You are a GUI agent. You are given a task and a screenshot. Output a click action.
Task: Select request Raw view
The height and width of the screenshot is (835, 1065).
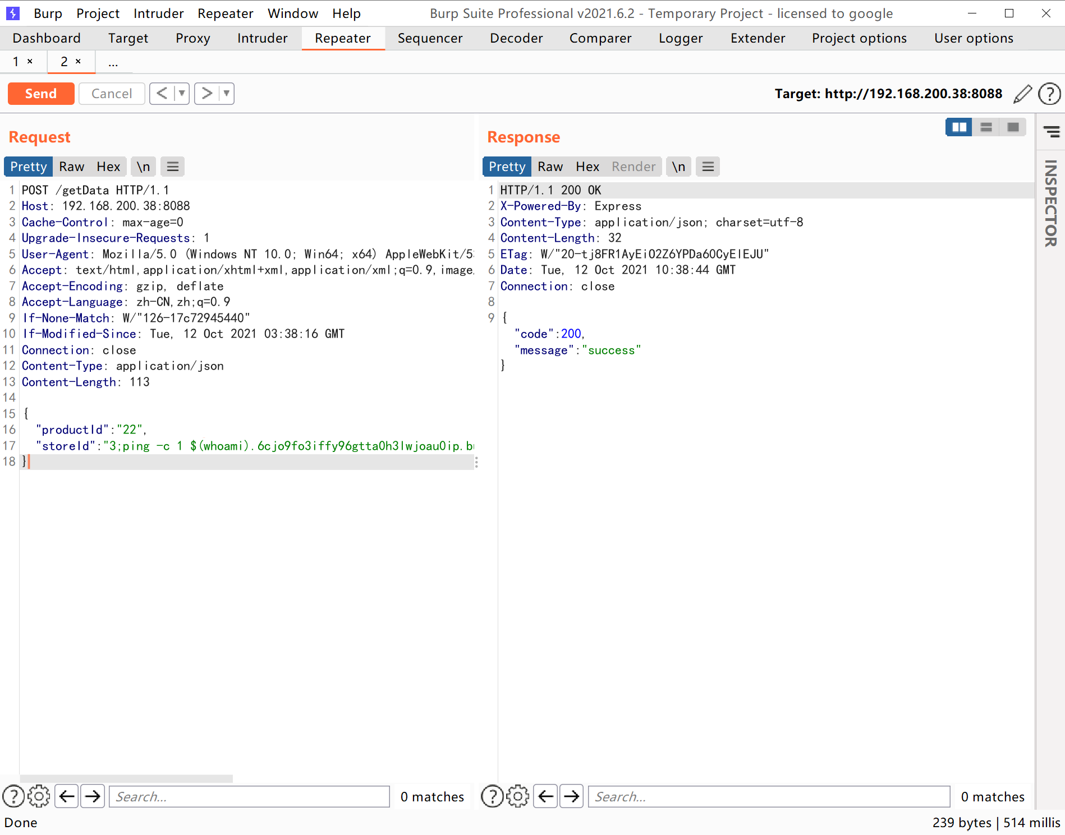(x=72, y=167)
